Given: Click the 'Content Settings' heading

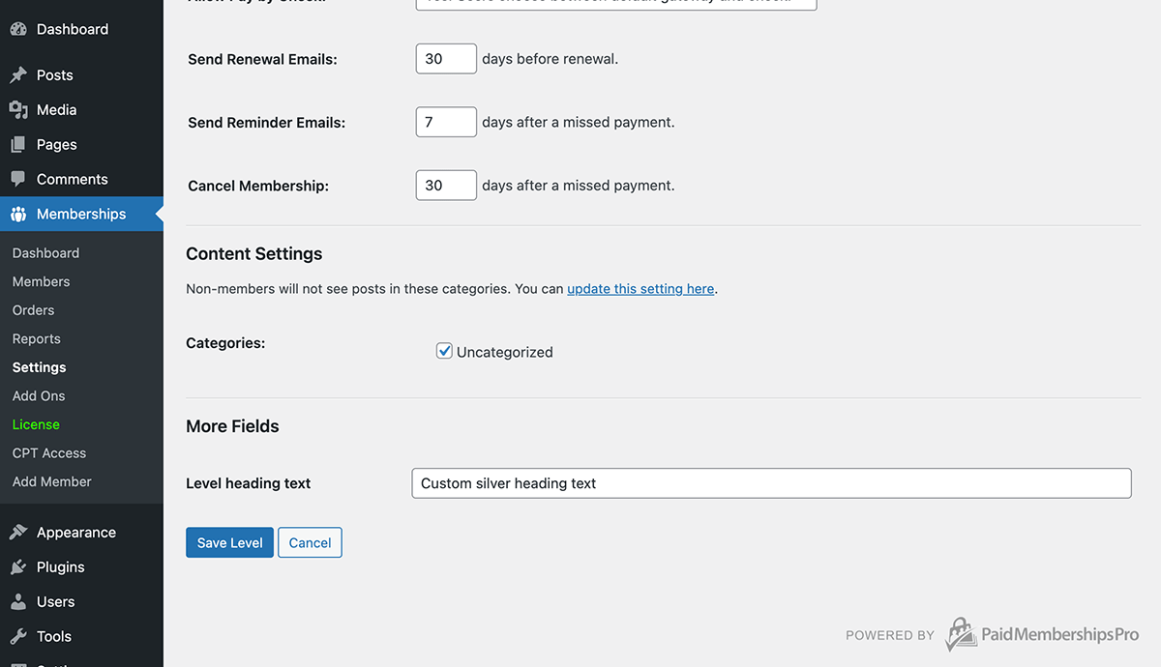Looking at the screenshot, I should click(254, 254).
